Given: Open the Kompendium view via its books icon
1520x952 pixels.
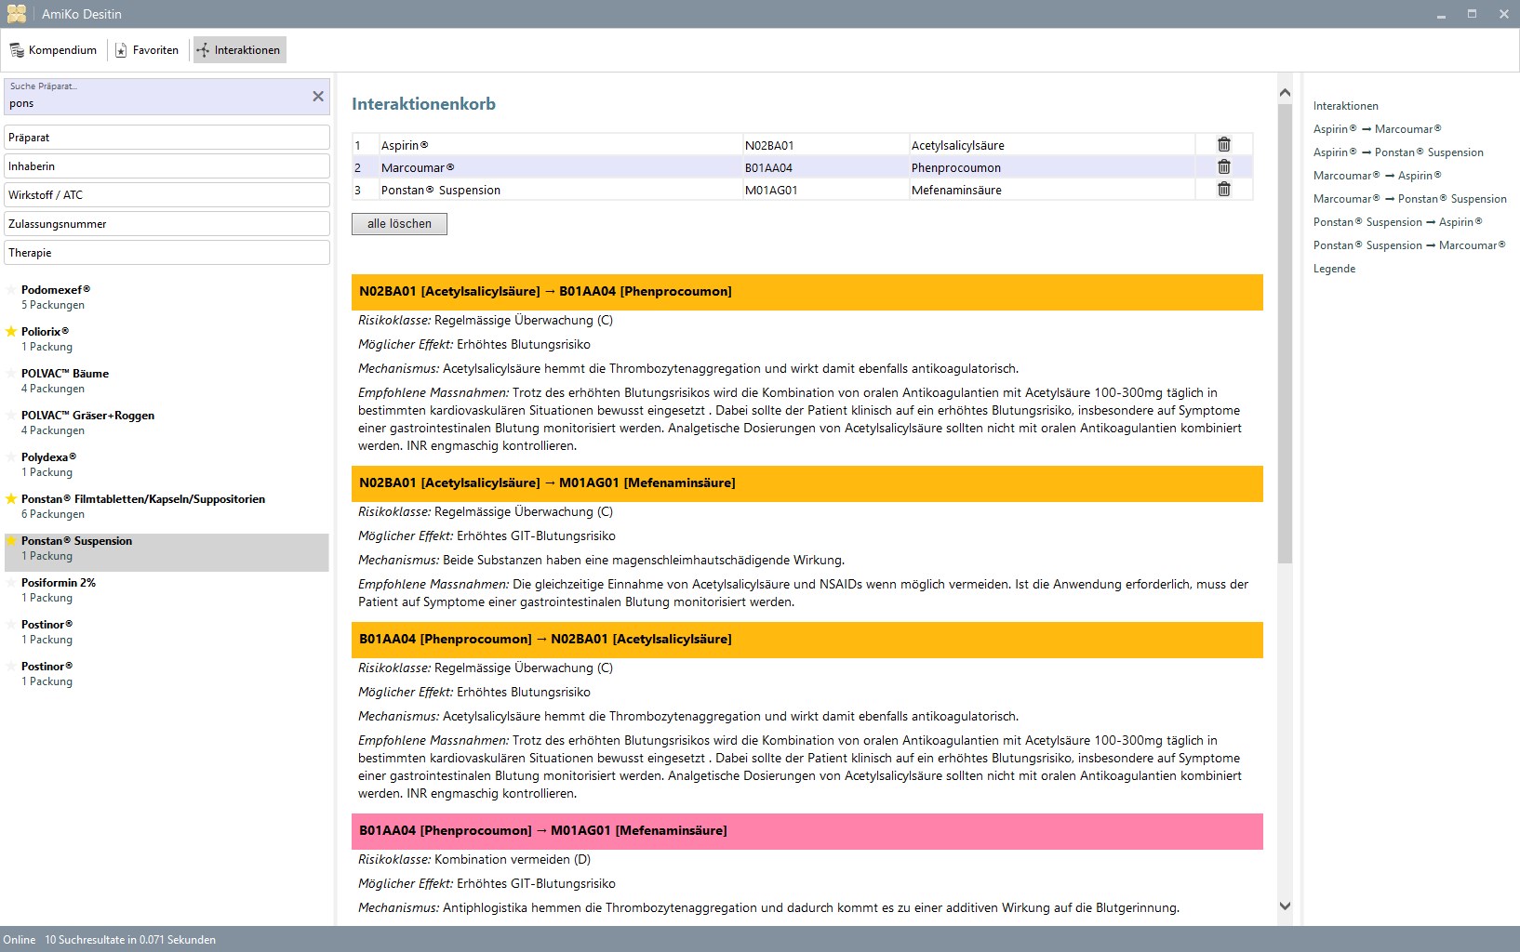Looking at the screenshot, I should [17, 50].
